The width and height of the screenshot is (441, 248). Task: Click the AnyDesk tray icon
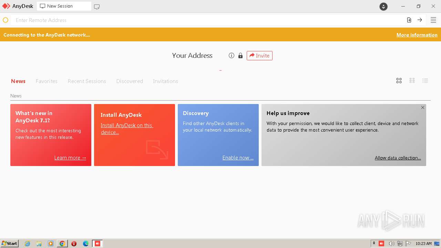tap(381, 244)
